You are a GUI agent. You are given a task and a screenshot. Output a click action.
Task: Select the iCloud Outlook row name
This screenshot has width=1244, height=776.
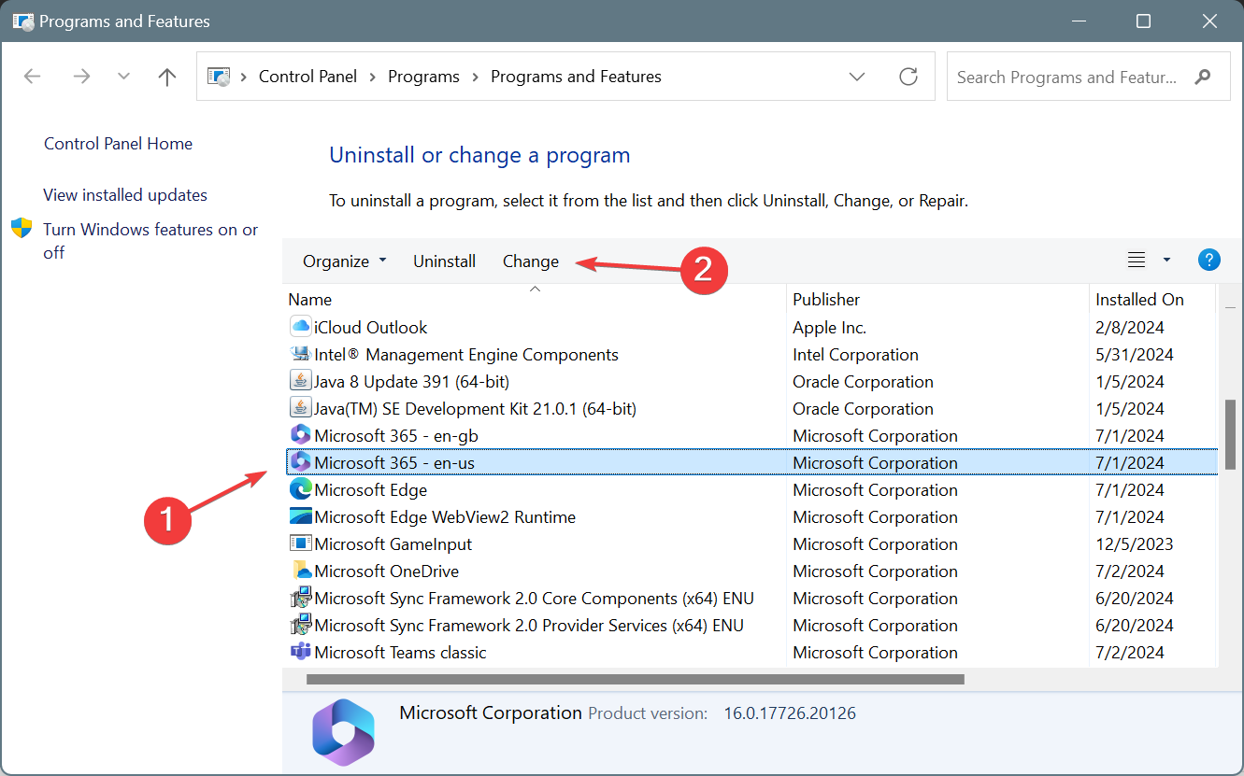point(371,328)
